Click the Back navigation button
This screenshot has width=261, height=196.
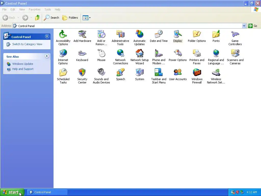click(x=9, y=18)
